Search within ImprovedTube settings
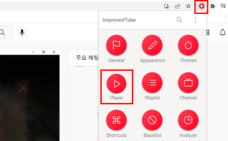The image size is (228, 141). coord(179,20)
